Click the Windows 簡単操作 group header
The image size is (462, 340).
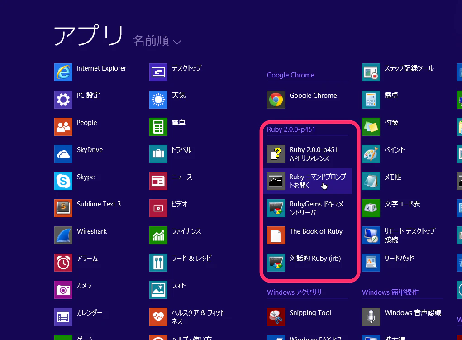pyautogui.click(x=390, y=292)
